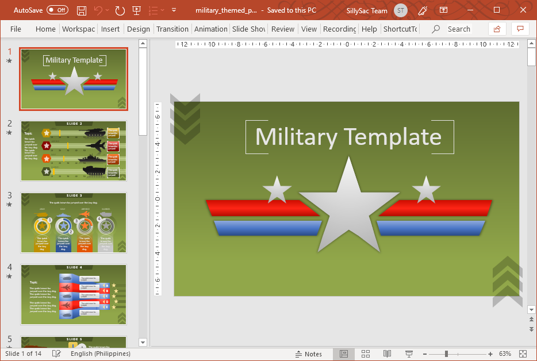Open Slide Sorter view

[366, 354]
